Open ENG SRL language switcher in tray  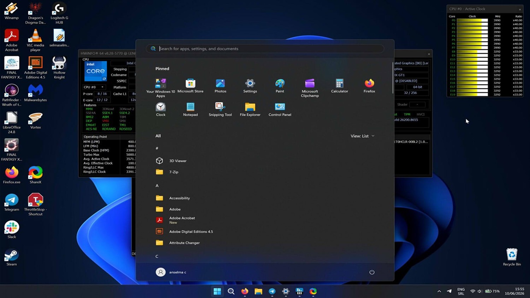click(461, 291)
